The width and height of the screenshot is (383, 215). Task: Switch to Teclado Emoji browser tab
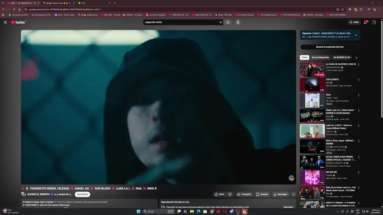(x=59, y=3)
